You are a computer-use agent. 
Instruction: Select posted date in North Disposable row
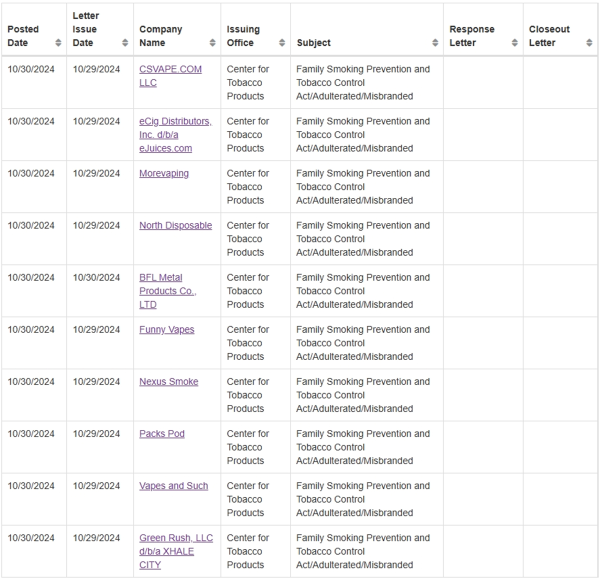click(31, 225)
